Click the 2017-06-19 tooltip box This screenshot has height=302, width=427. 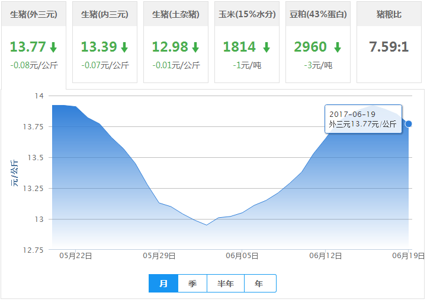pos(363,119)
